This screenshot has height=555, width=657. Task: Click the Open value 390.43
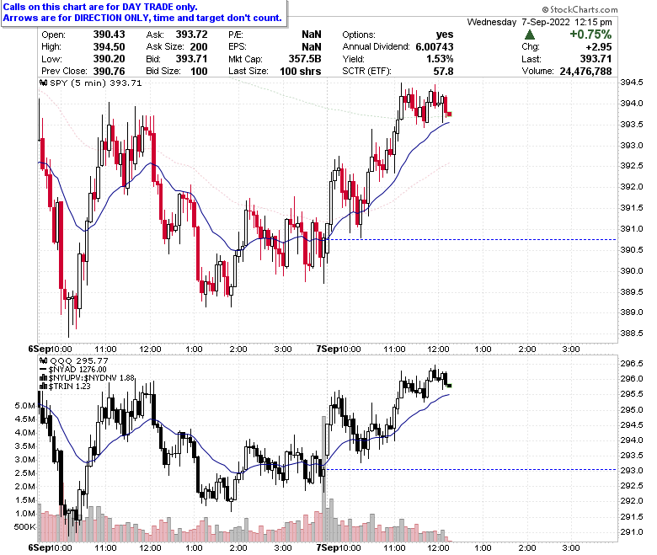coord(109,35)
